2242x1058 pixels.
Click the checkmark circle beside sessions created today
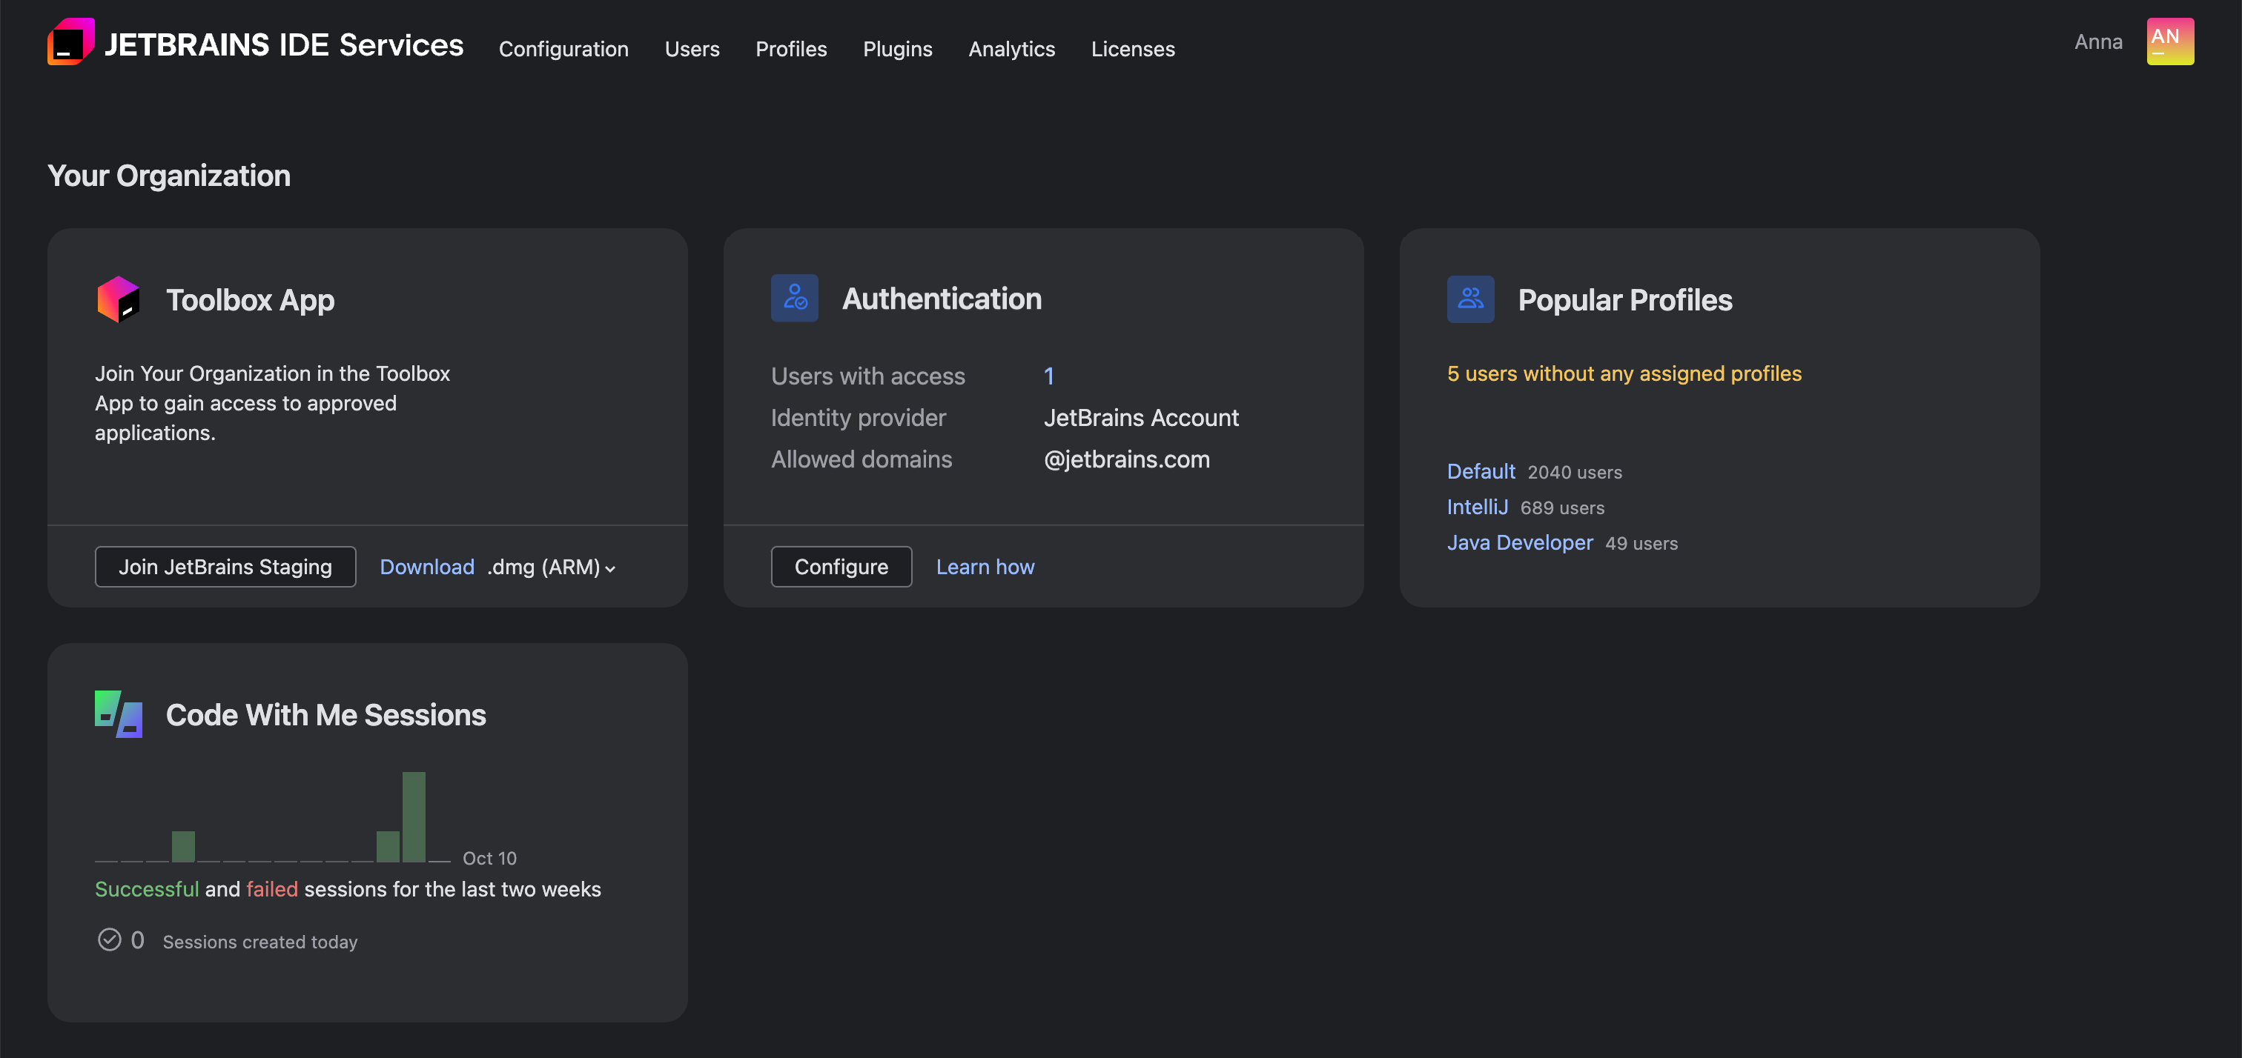pyautogui.click(x=109, y=939)
